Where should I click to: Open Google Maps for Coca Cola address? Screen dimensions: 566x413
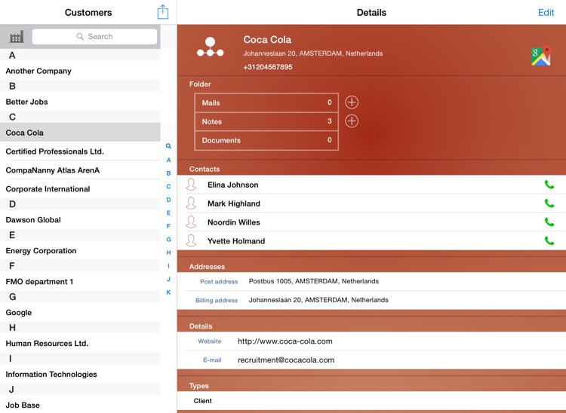coord(541,56)
